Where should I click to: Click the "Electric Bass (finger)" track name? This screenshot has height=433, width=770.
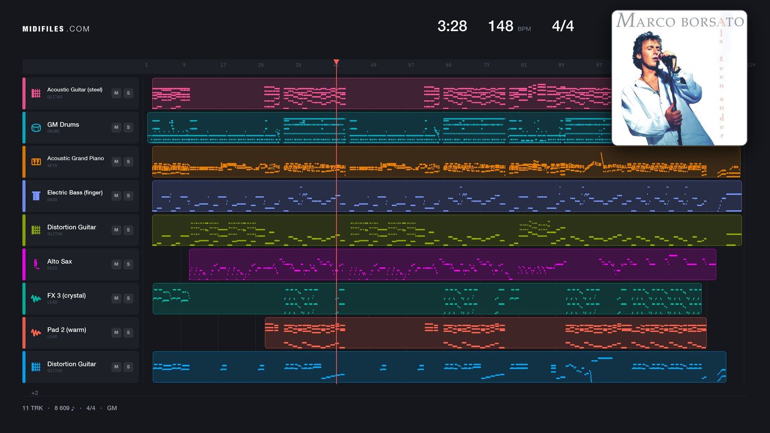tap(75, 193)
